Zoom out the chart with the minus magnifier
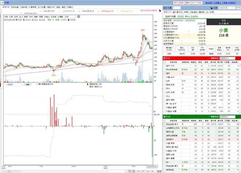Image resolution: width=241 pixels, height=173 pixels. click(130, 171)
